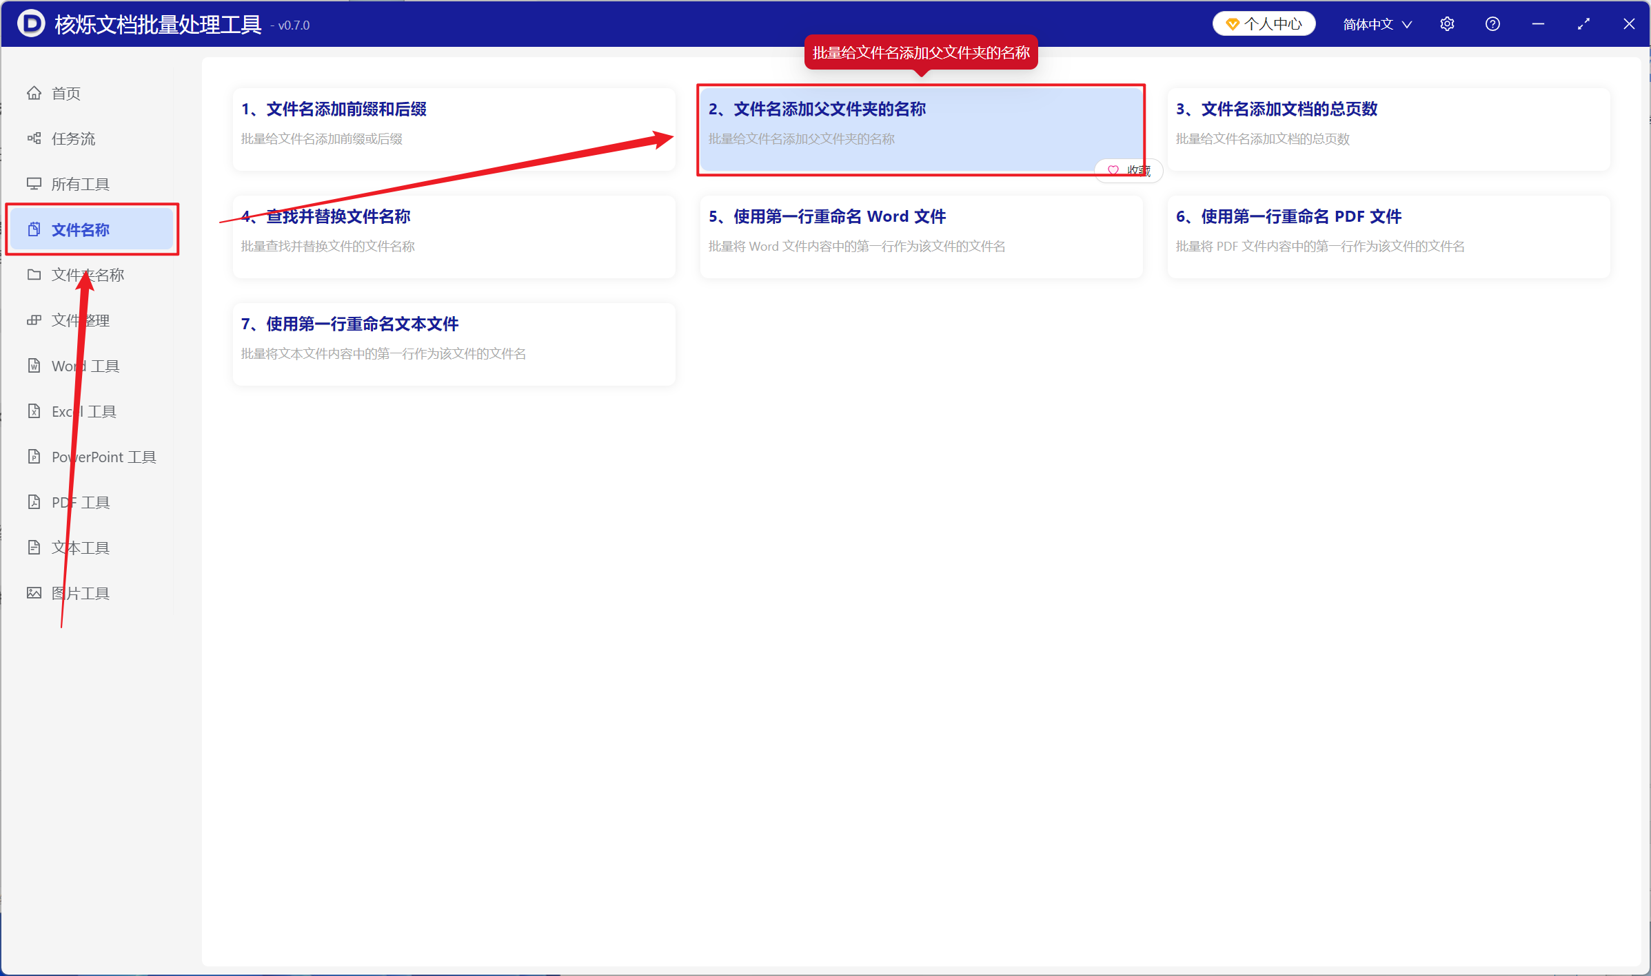Viewport: 1651px width, 976px height.
Task: Open card 3 文件名添加文档的总页数
Action: click(1388, 129)
